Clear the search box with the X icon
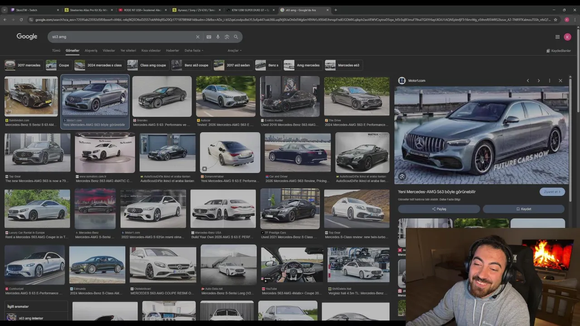This screenshot has width=580, height=326. 198,37
